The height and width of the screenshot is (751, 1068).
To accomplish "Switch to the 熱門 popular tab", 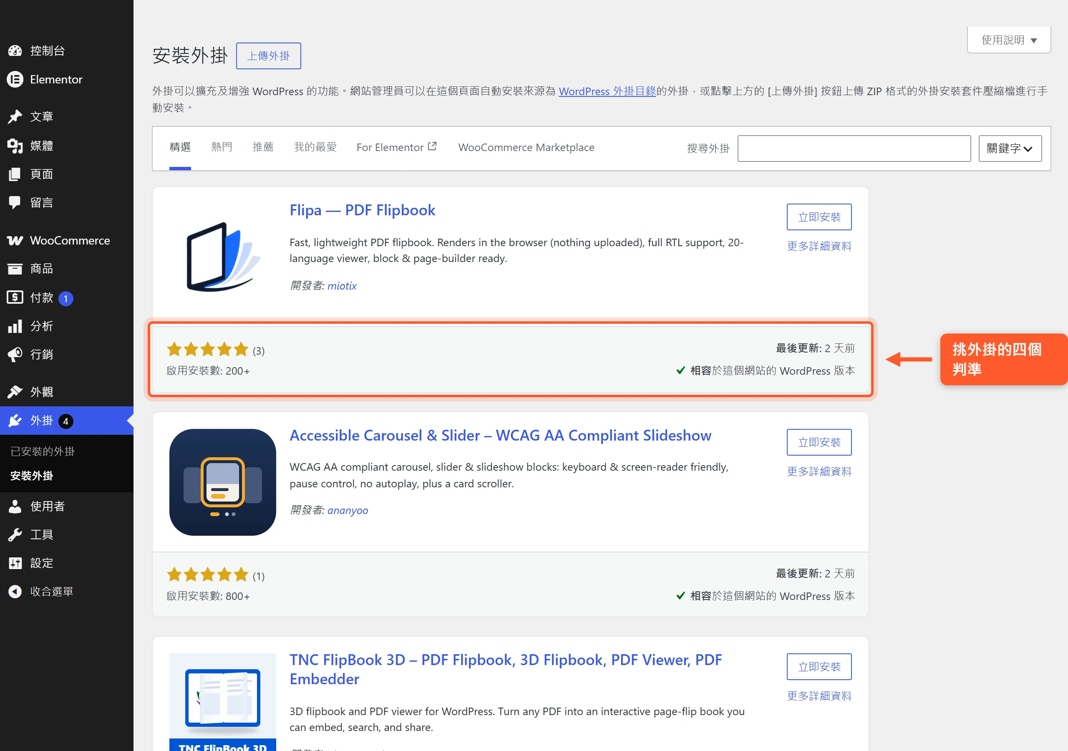I will click(x=222, y=148).
